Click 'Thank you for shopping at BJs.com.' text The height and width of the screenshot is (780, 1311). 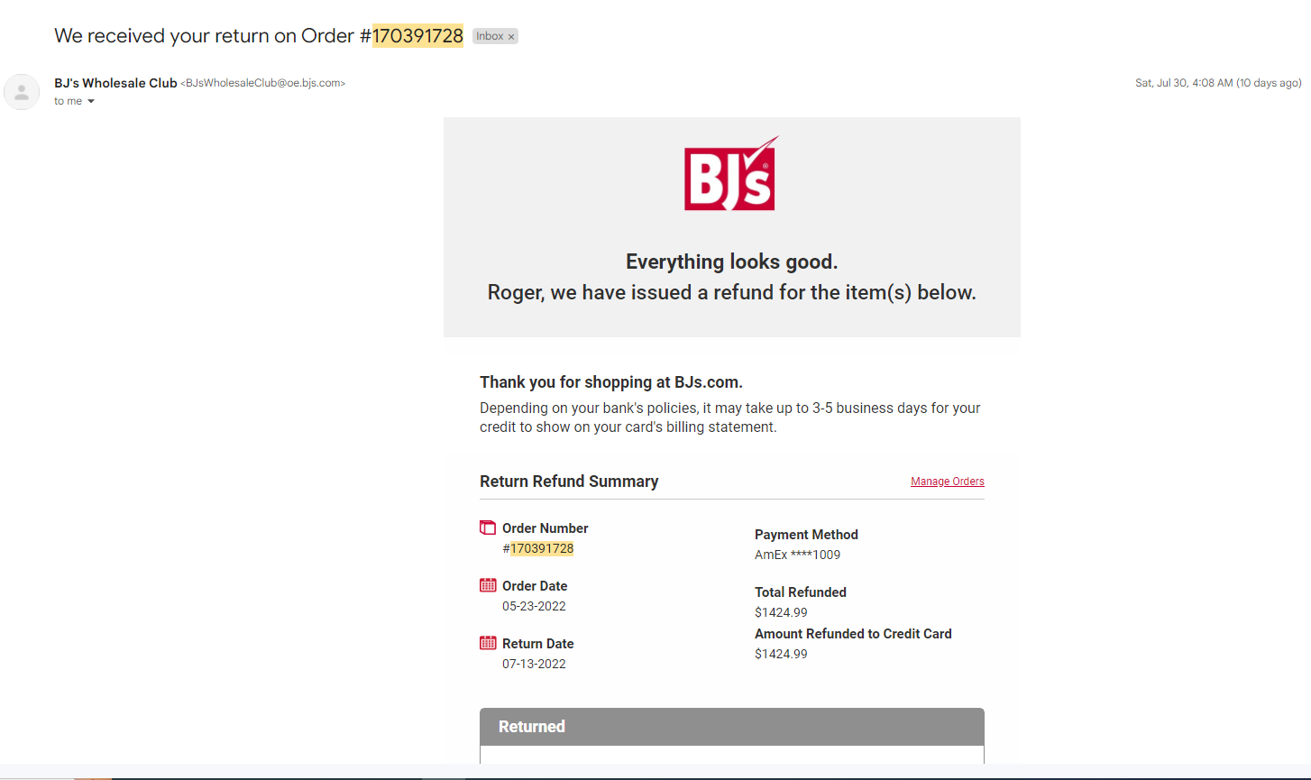click(611, 382)
